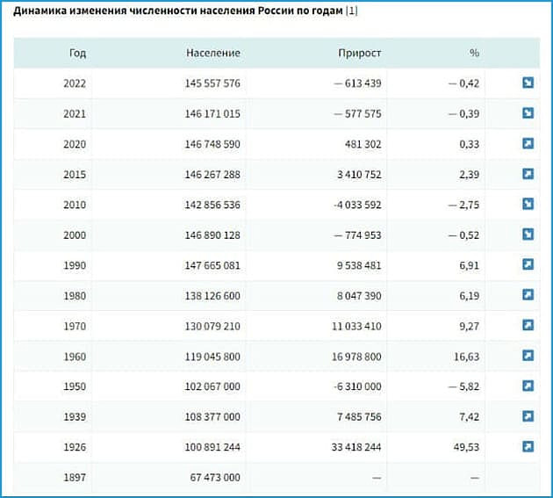Click the Прирост column header
The image size is (553, 498).
pyautogui.click(x=359, y=53)
